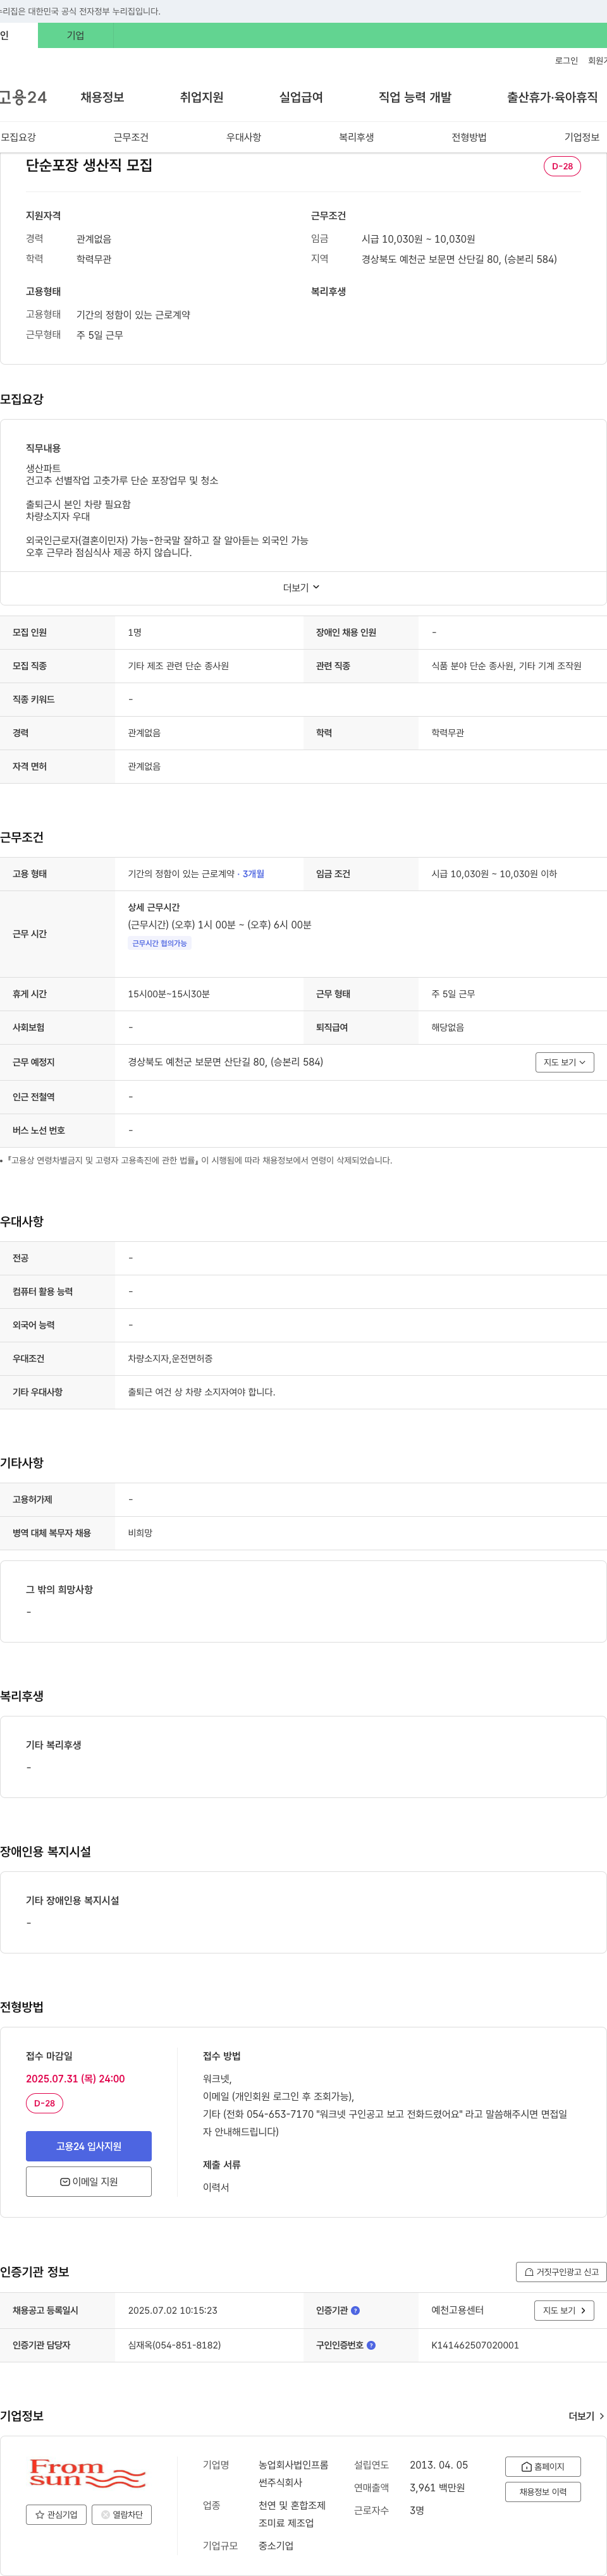Click the From sun company logo
607x2576 pixels.
(x=88, y=2473)
